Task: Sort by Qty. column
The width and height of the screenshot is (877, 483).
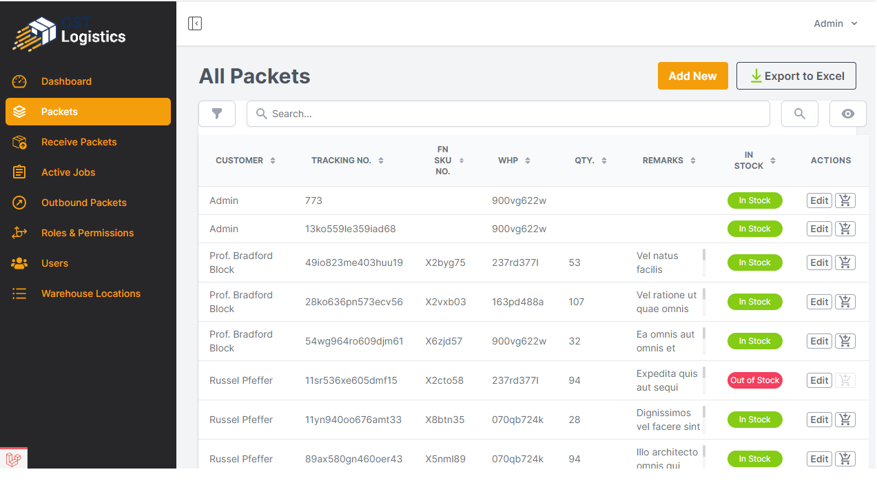Action: pos(590,161)
